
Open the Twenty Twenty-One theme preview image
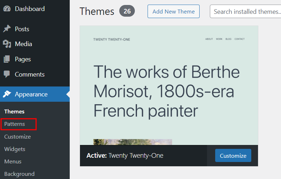coord(169,85)
